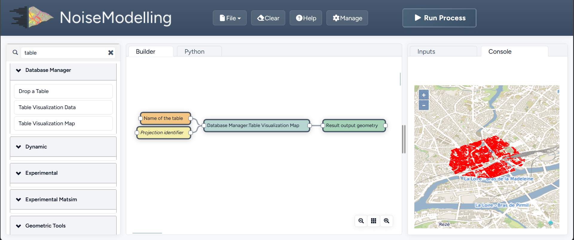Image resolution: width=574 pixels, height=240 pixels.
Task: Click the builder canvas vertical scrollbar
Action: point(400,79)
